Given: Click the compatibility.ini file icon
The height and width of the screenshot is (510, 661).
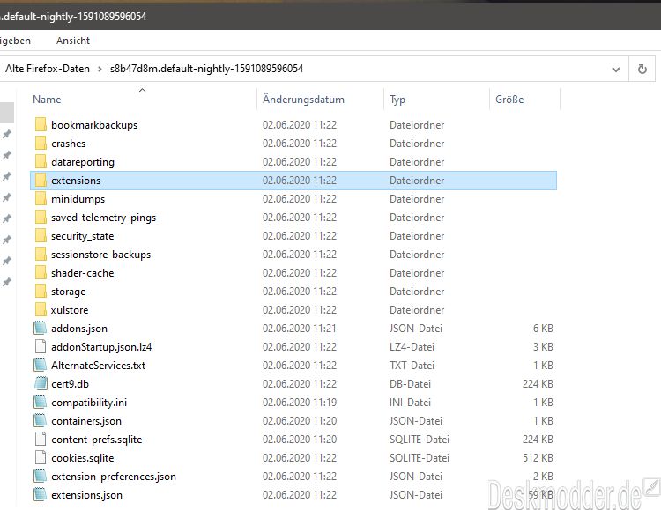Looking at the screenshot, I should tap(40, 403).
